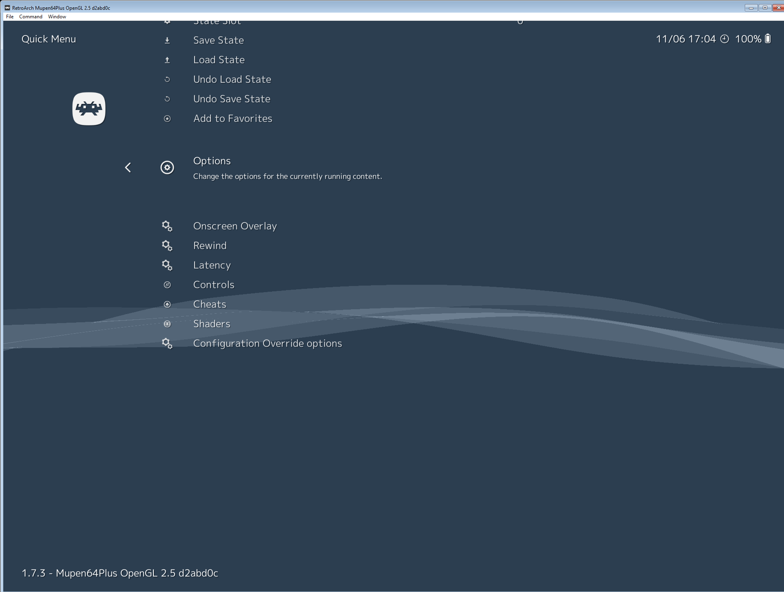Go back using the left chevron arrow

click(x=128, y=167)
